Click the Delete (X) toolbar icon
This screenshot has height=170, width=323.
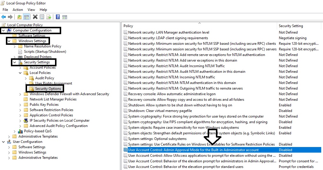pos(35,17)
